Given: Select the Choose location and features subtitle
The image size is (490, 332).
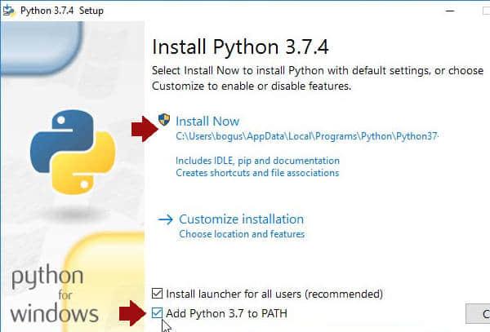Looking at the screenshot, I should [242, 234].
